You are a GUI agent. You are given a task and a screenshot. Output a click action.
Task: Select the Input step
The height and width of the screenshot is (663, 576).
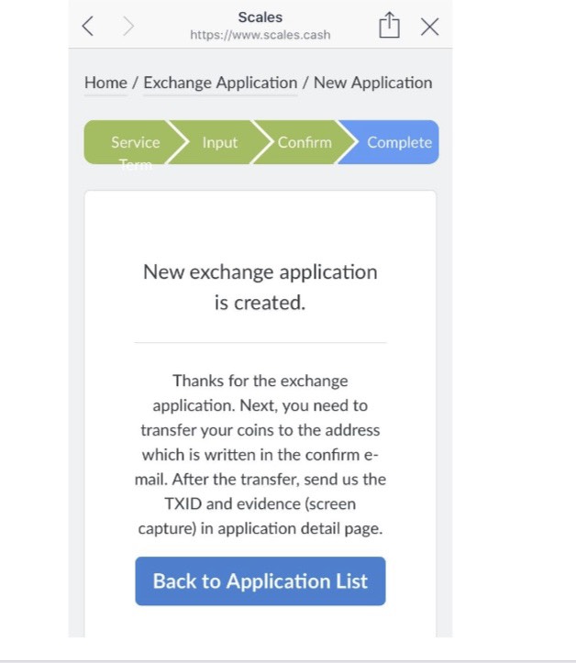(x=220, y=142)
